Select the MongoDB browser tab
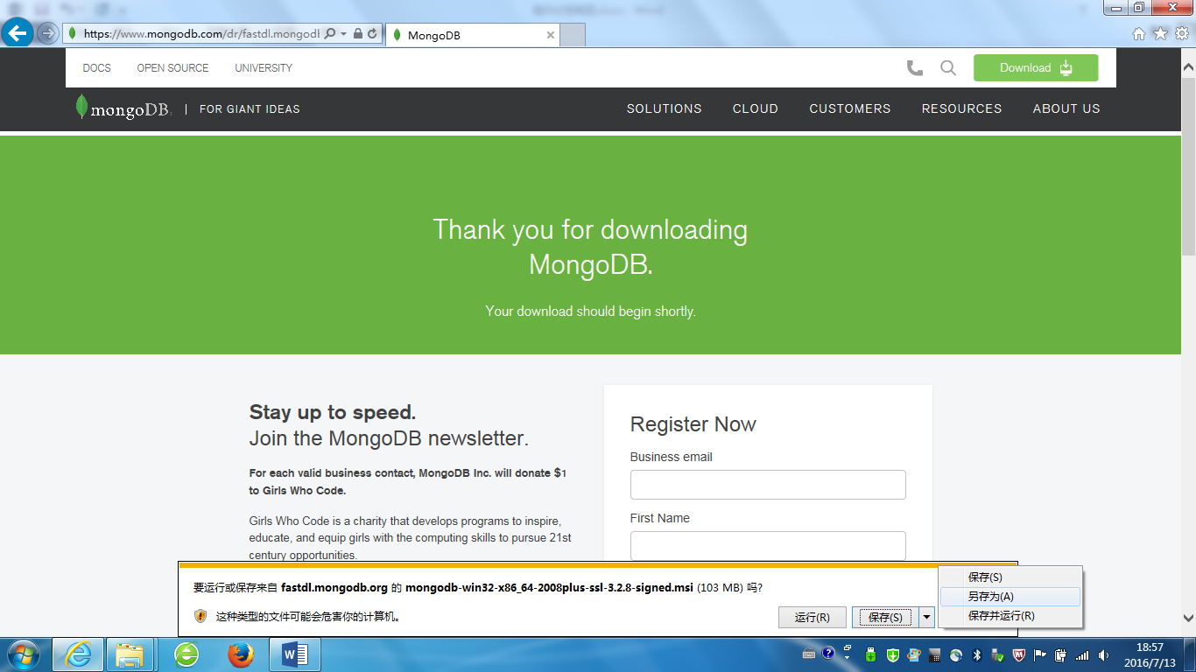 (x=471, y=35)
